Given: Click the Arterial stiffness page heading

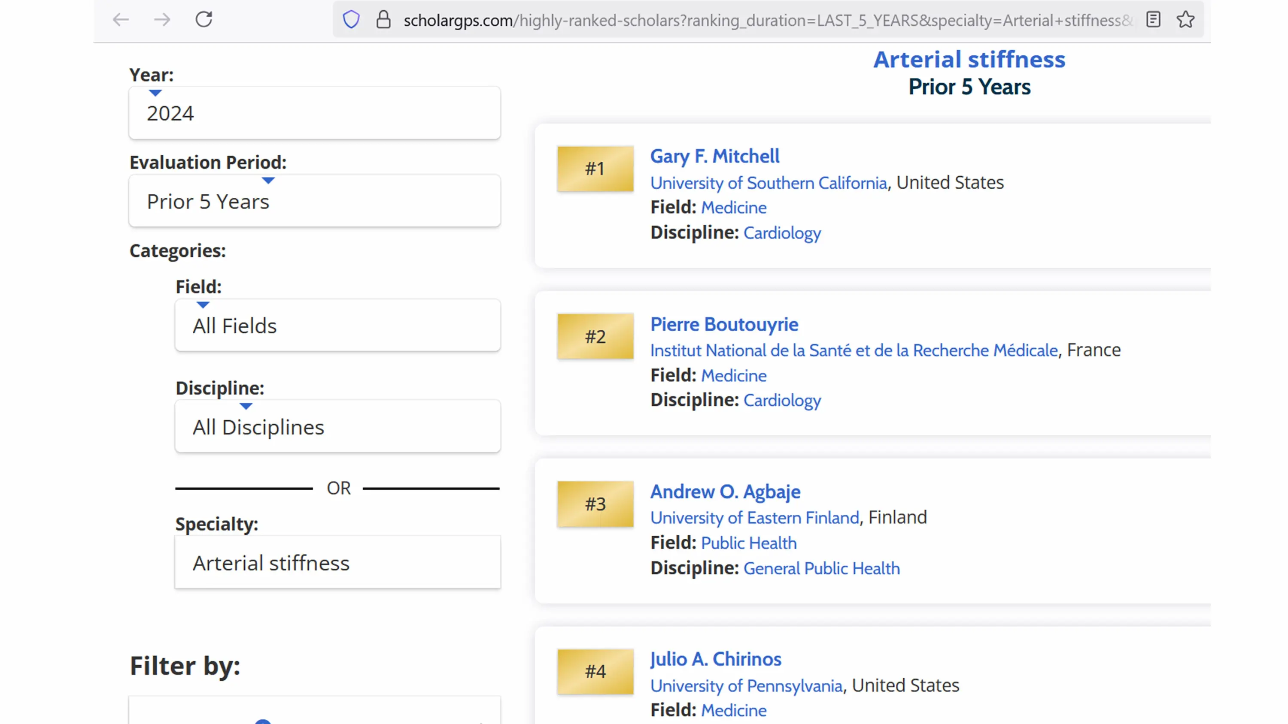Looking at the screenshot, I should click(x=969, y=60).
